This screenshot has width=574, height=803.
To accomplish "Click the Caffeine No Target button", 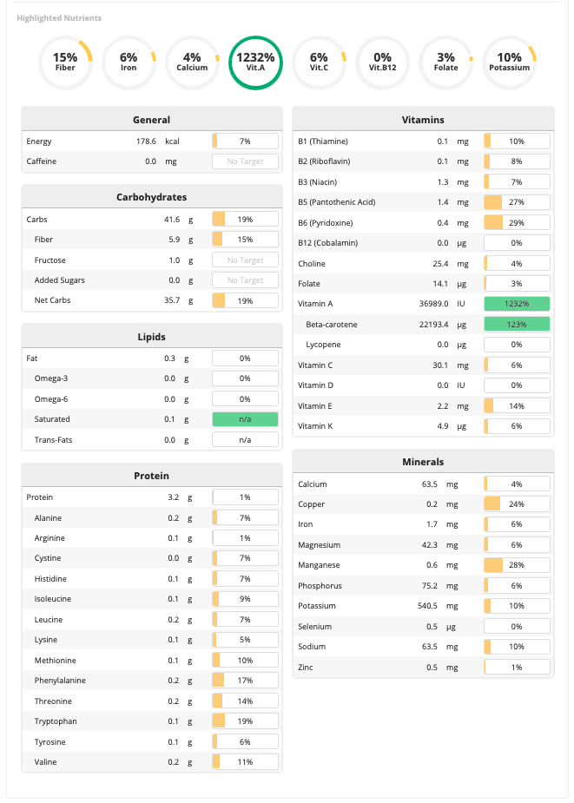I will pos(245,161).
